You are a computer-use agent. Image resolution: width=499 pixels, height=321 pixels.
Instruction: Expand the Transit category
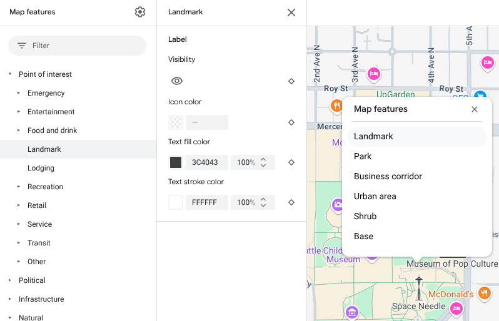[x=19, y=243]
